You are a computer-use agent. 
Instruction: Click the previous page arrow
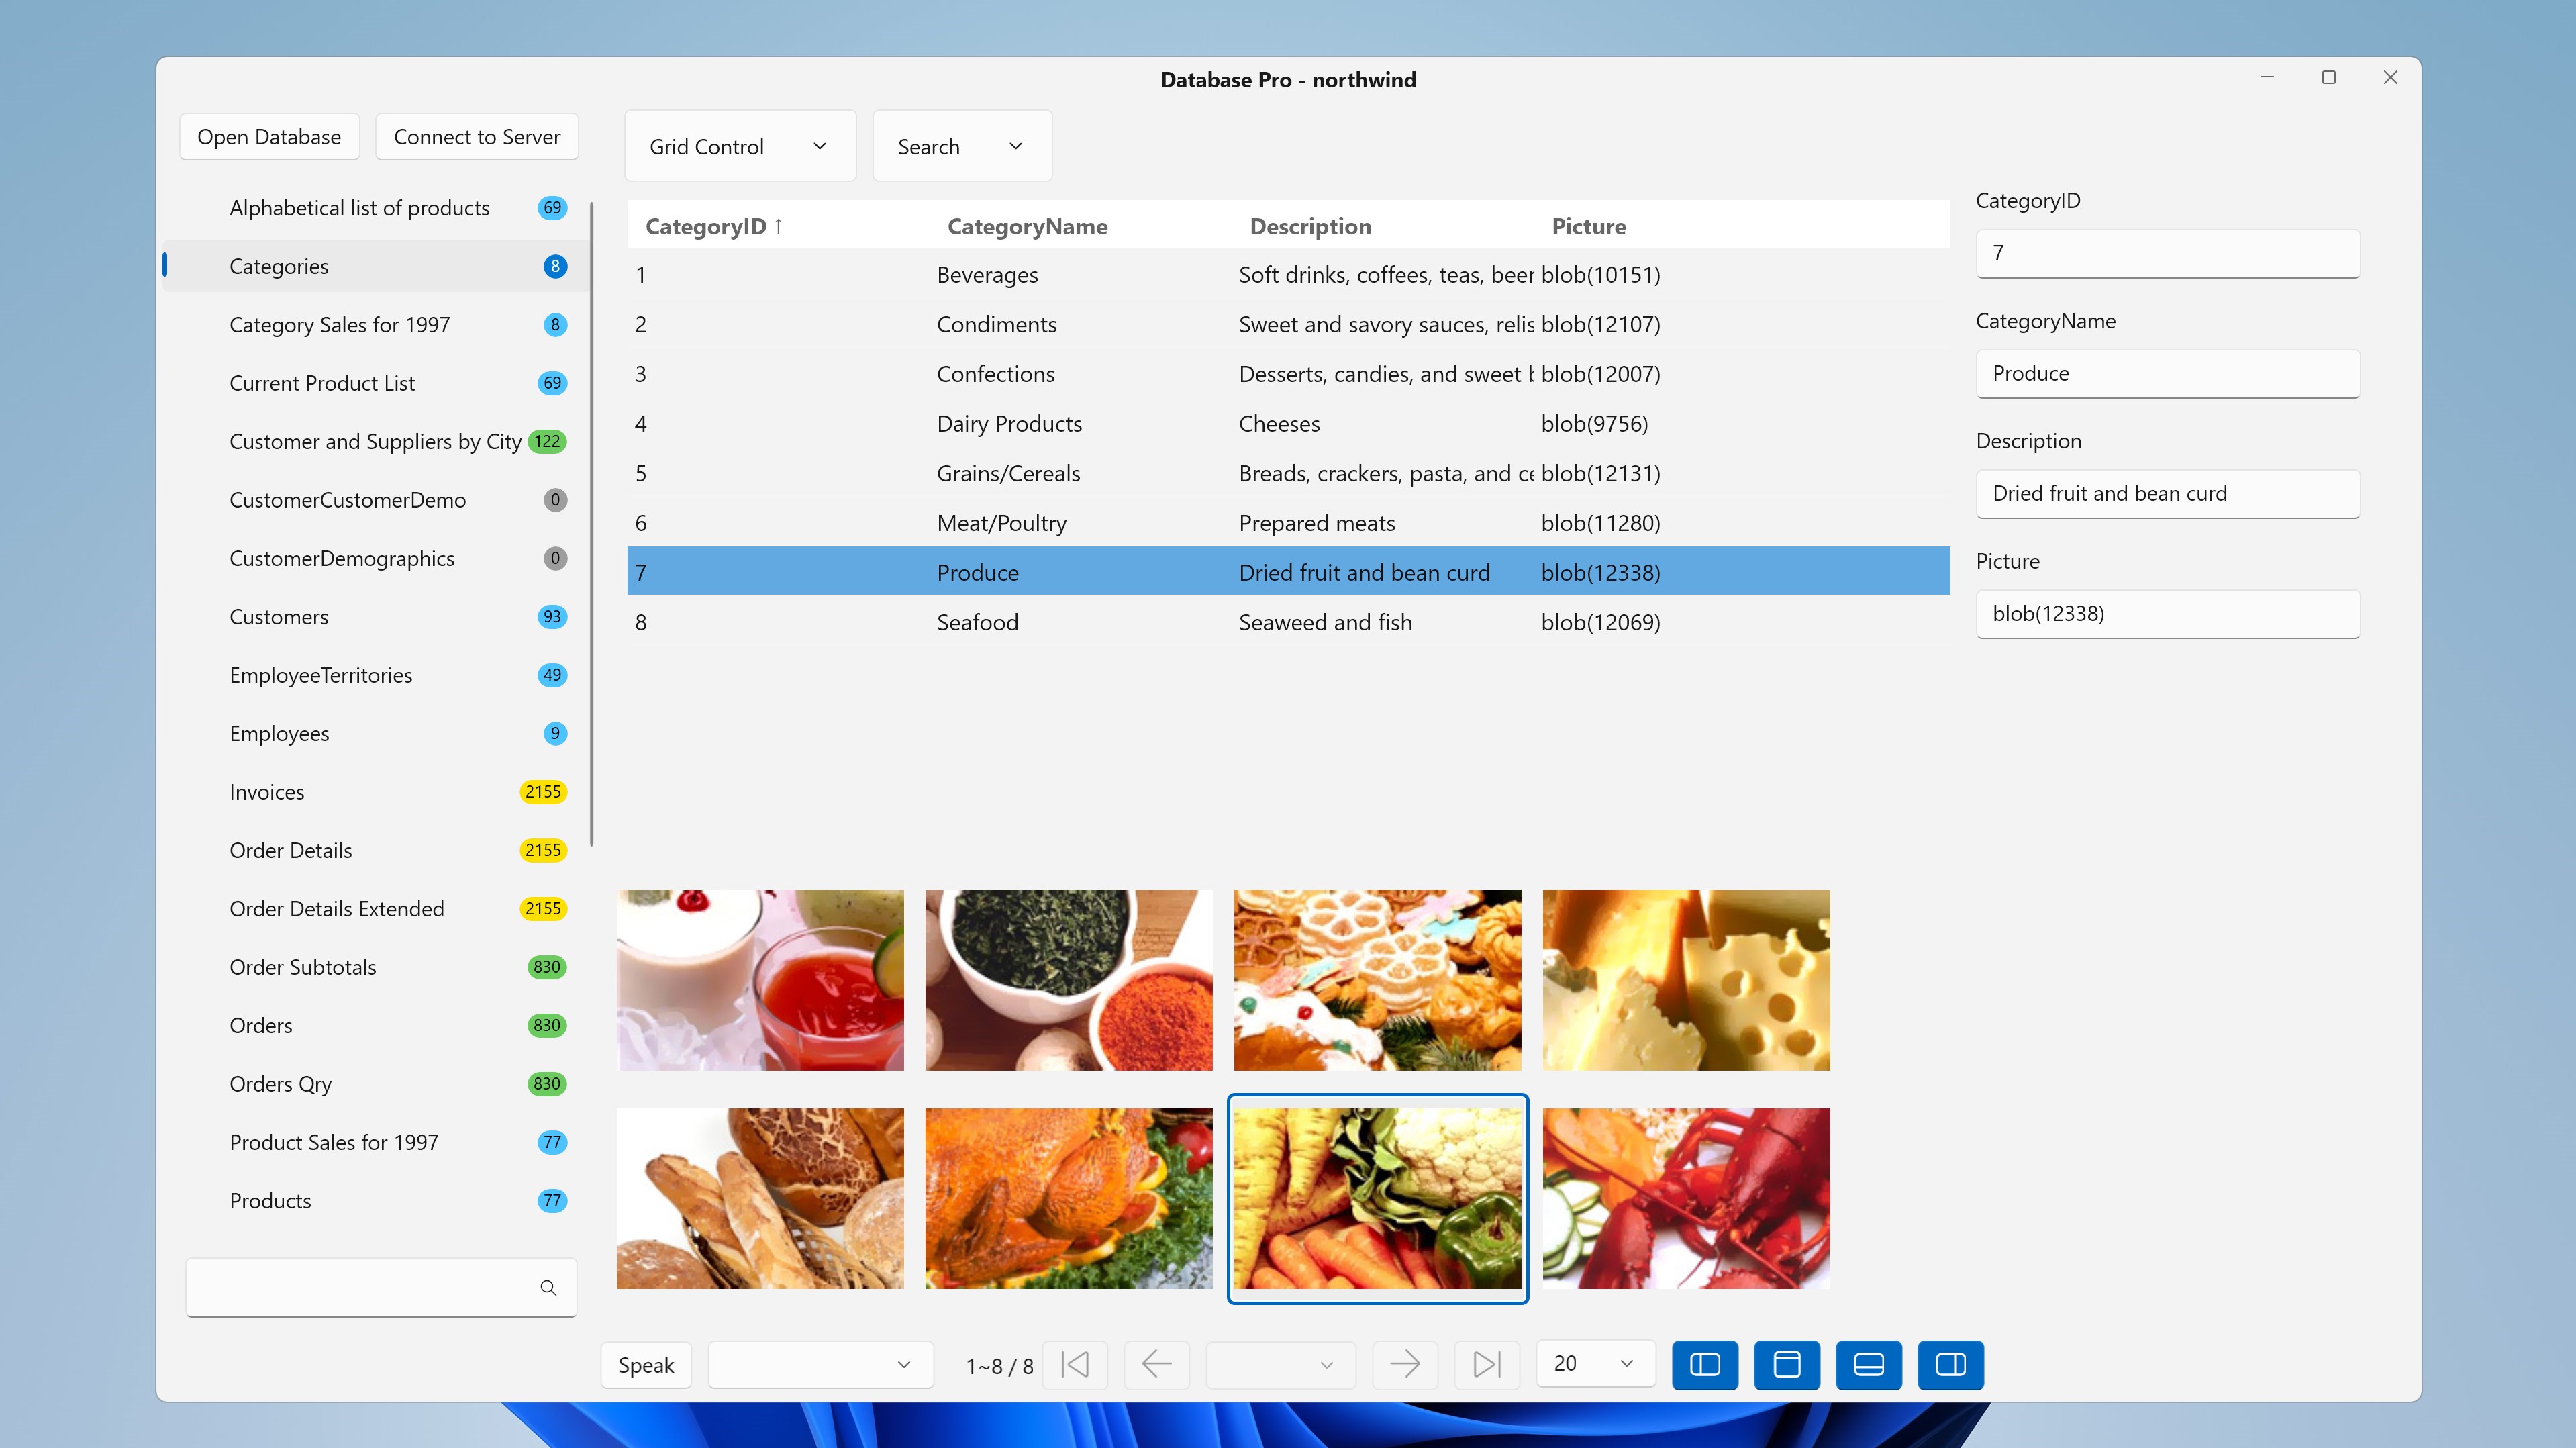pyautogui.click(x=1156, y=1364)
